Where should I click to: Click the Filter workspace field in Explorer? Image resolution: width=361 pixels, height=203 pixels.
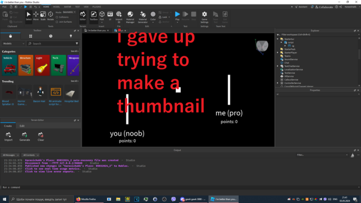[x=319, y=35]
